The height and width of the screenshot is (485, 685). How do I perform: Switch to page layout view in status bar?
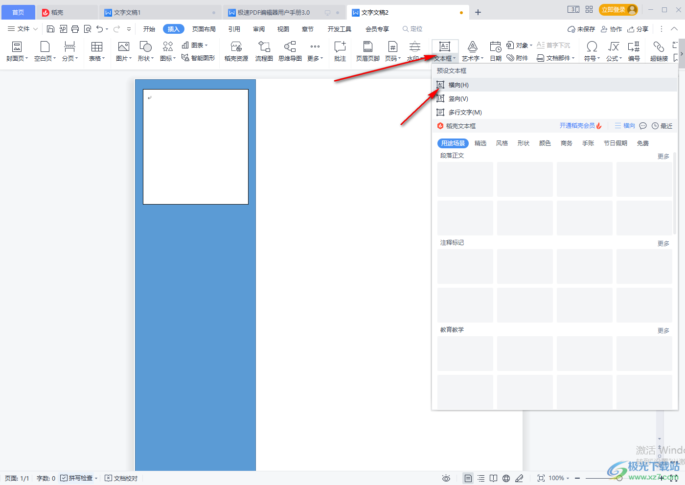(468, 478)
